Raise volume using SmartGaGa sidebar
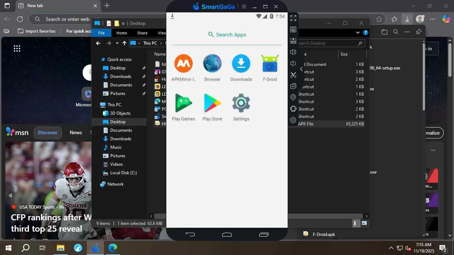 click(293, 52)
